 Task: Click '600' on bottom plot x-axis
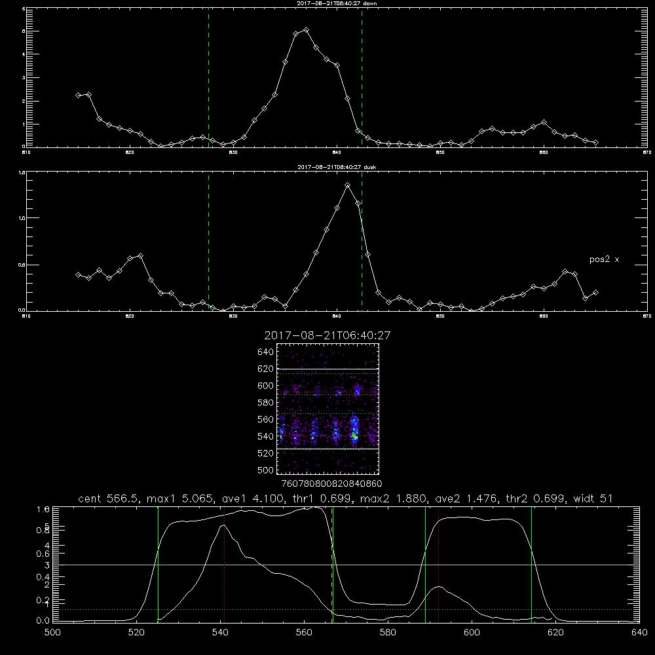coord(472,633)
